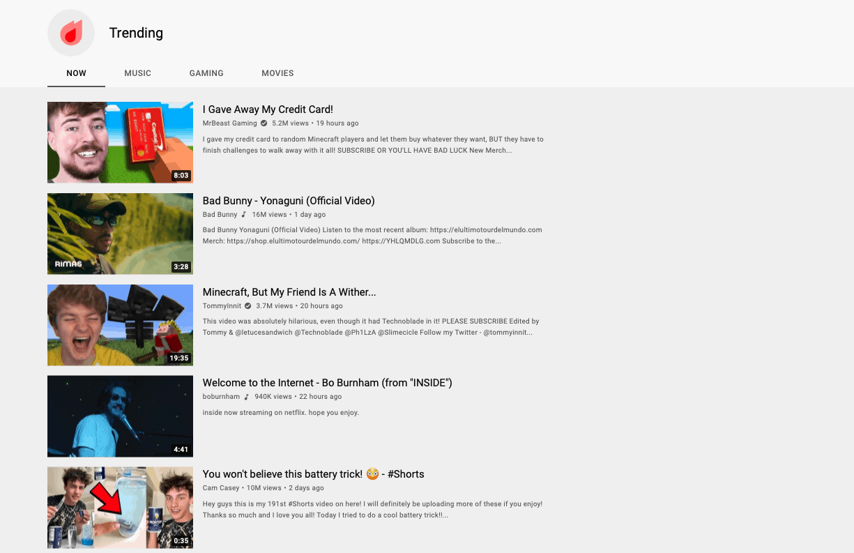Open Bad Bunny Yonaguni video thumbnail
The height and width of the screenshot is (553, 854).
click(x=120, y=234)
